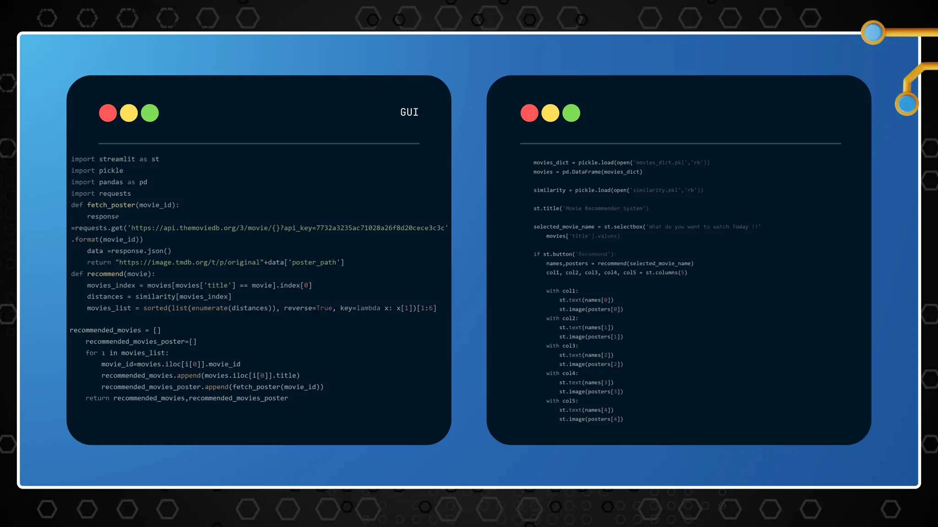Click the 'st.image(posters[0])' line
The width and height of the screenshot is (938, 527).
(591, 309)
